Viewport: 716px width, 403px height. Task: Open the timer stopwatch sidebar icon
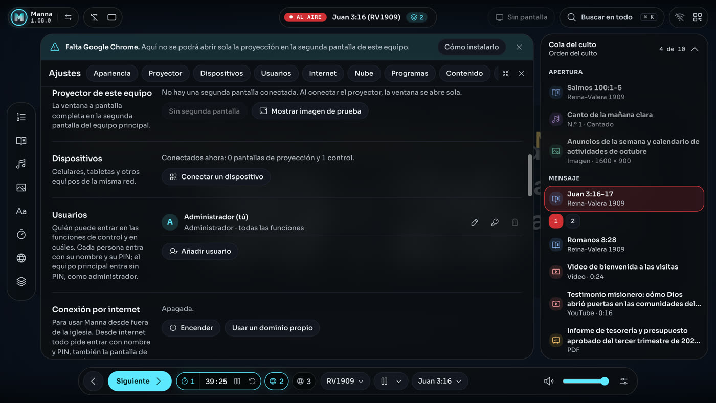click(21, 234)
